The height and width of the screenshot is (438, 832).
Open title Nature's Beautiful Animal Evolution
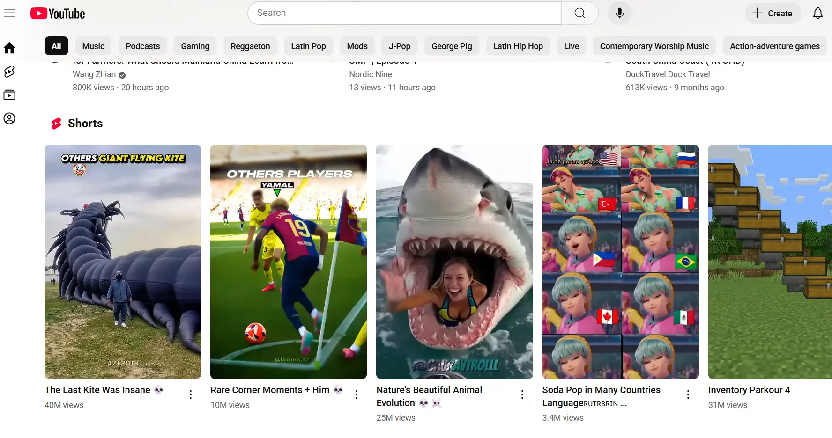429,396
